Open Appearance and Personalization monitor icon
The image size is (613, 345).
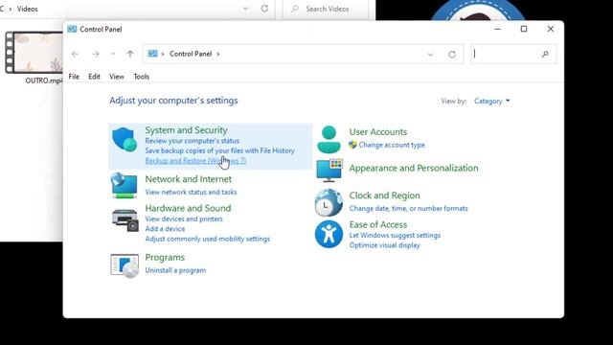point(329,171)
